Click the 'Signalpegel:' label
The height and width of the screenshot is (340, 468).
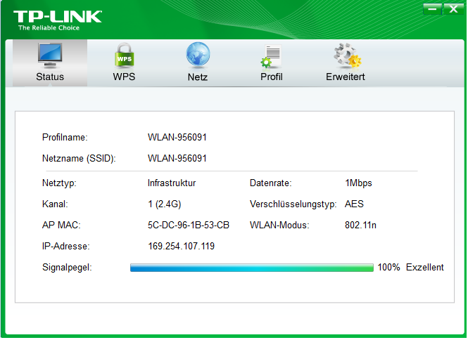point(67,268)
